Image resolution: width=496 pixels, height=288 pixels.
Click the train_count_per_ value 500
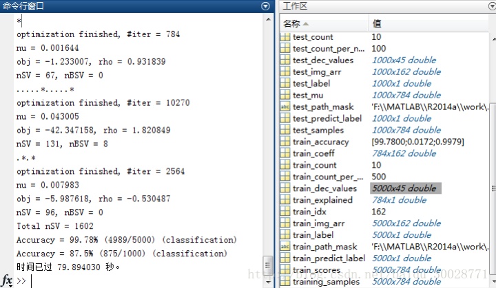(379, 177)
